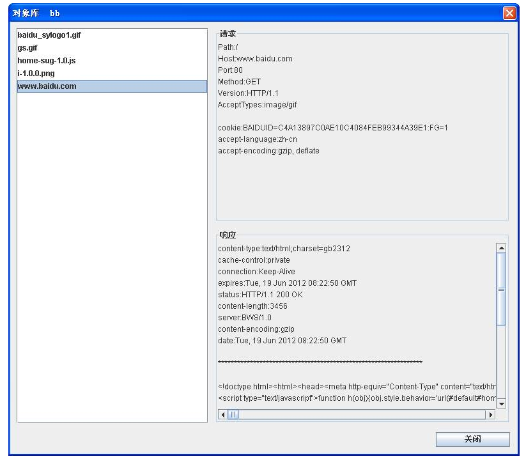Click the response panel's scroll down arrow
The width and height of the screenshot is (526, 459).
tap(501, 403)
